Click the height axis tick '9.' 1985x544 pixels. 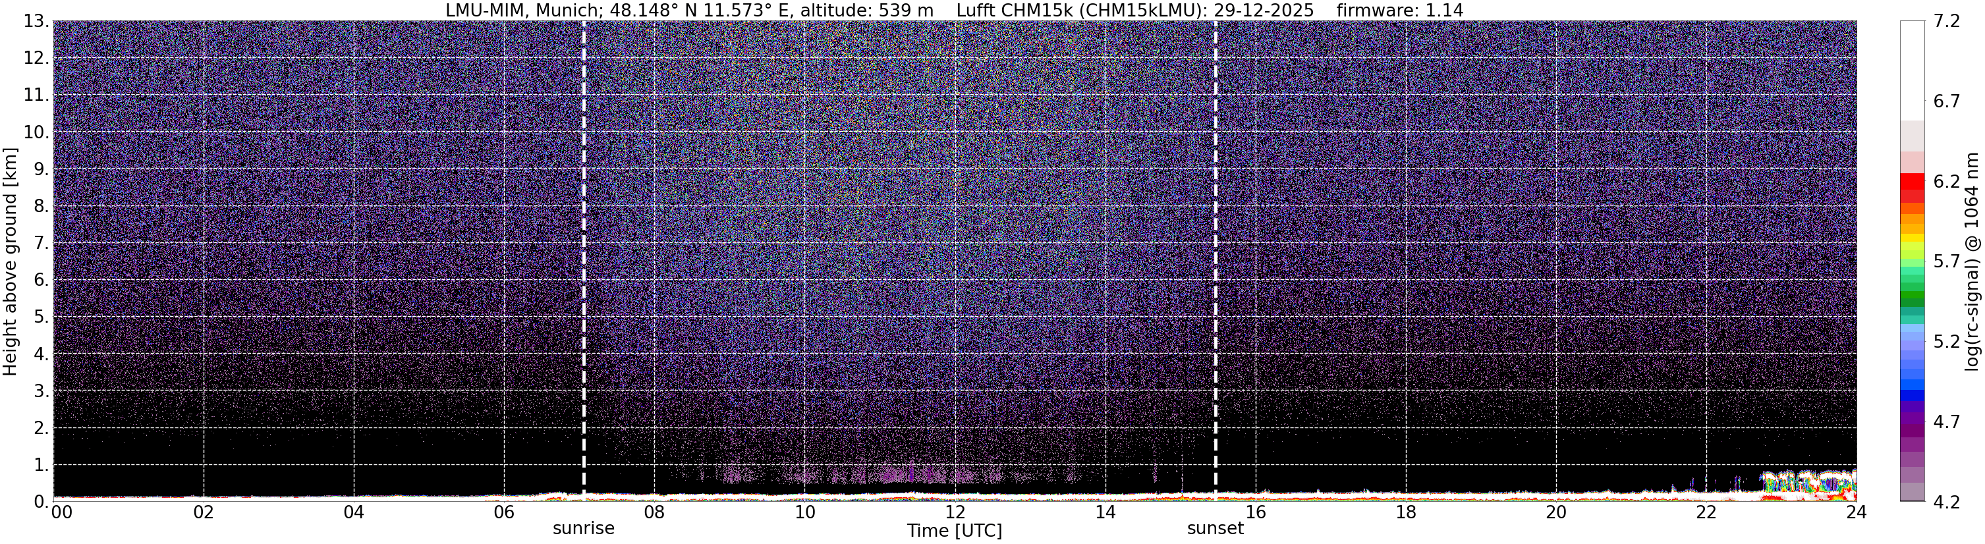tap(41, 169)
